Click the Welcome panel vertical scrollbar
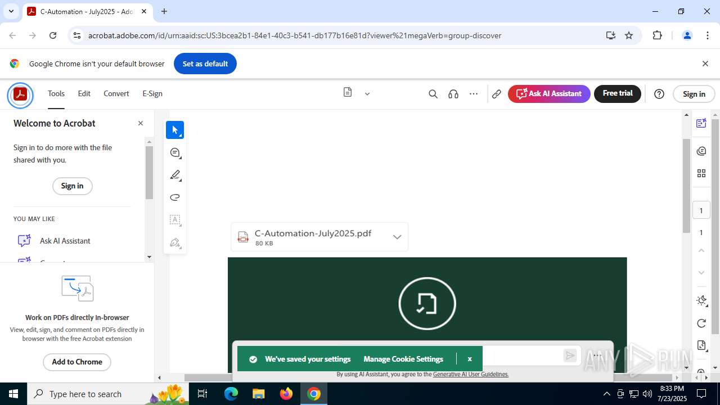Screen dimensions: 720x405 [149, 172]
